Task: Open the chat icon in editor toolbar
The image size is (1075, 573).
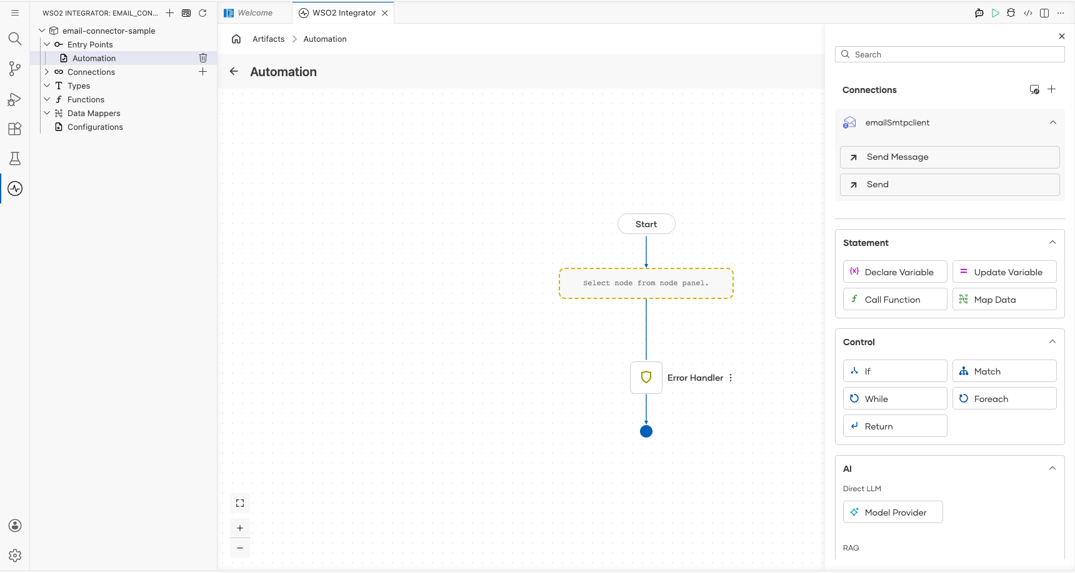Action: click(979, 12)
